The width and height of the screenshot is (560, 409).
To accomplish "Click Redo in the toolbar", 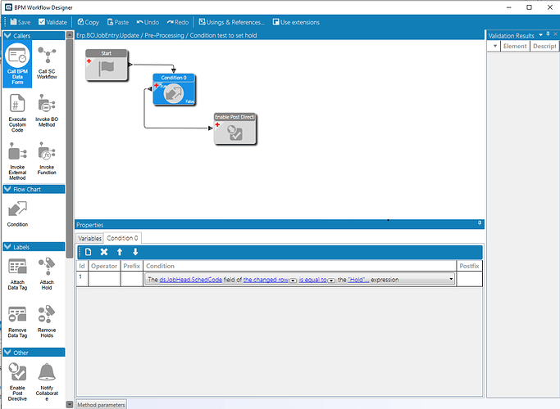I will pyautogui.click(x=177, y=22).
